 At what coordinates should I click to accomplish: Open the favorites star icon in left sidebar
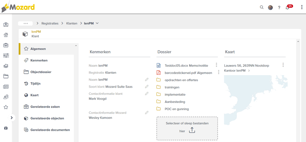coord(6,107)
